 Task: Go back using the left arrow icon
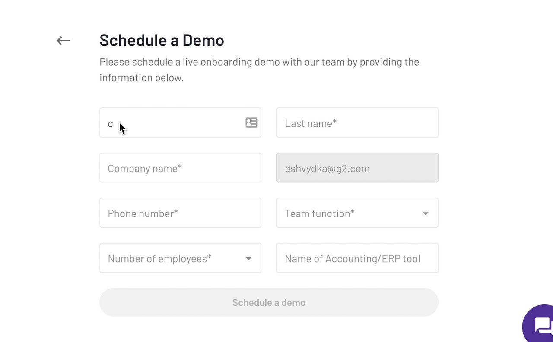(x=63, y=41)
